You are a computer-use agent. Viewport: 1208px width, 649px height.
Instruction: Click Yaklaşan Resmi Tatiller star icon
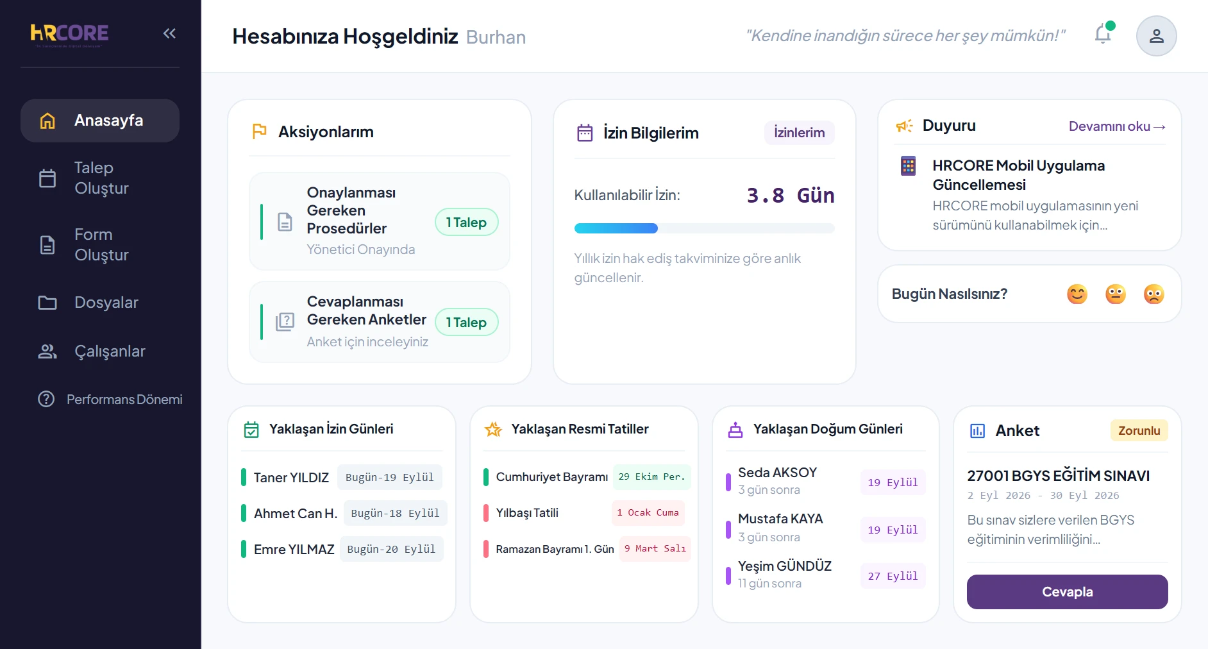[x=493, y=429]
